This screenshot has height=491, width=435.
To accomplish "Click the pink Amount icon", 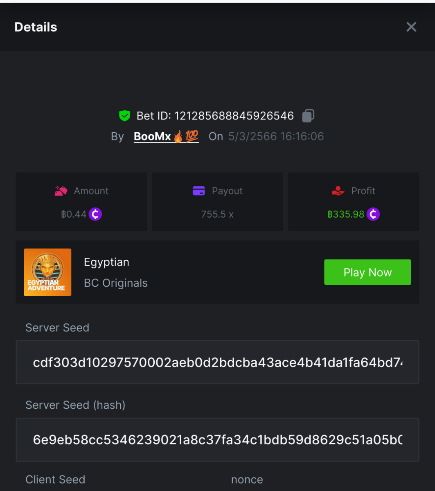I will coord(61,191).
